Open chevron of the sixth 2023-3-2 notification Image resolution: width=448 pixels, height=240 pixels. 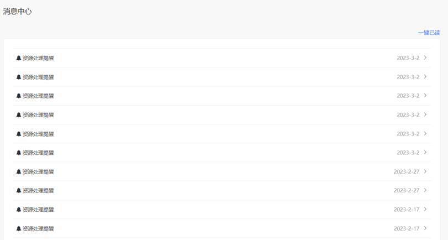pos(425,153)
